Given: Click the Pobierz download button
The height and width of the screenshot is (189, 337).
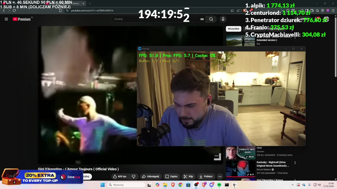Looking at the screenshot, I should coord(206,176).
